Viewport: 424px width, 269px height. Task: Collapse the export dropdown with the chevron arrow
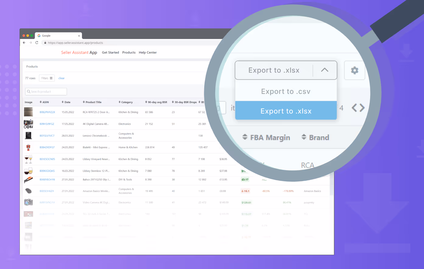point(325,70)
